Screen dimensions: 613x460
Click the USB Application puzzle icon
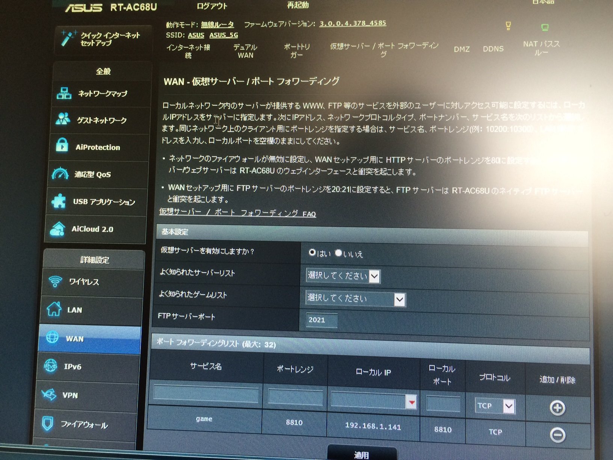click(59, 201)
